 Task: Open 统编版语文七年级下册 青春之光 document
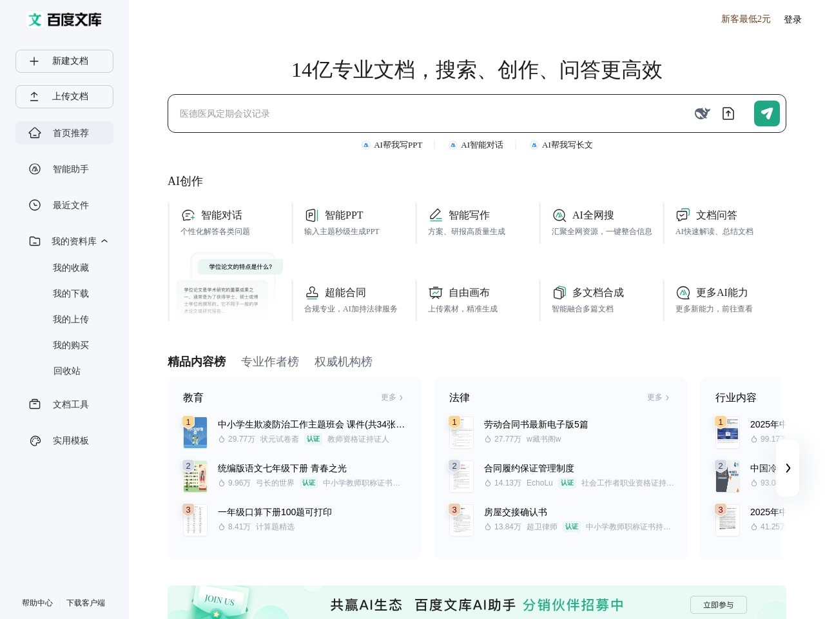(282, 468)
